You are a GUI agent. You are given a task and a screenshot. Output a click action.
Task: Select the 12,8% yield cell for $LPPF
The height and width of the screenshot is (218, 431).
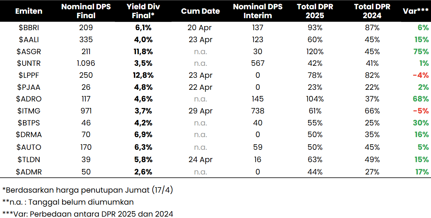(143, 75)
